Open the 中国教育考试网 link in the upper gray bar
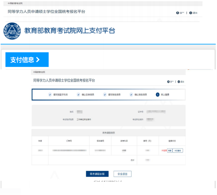The width and height of the screenshot is (217, 195). tap(15, 3)
